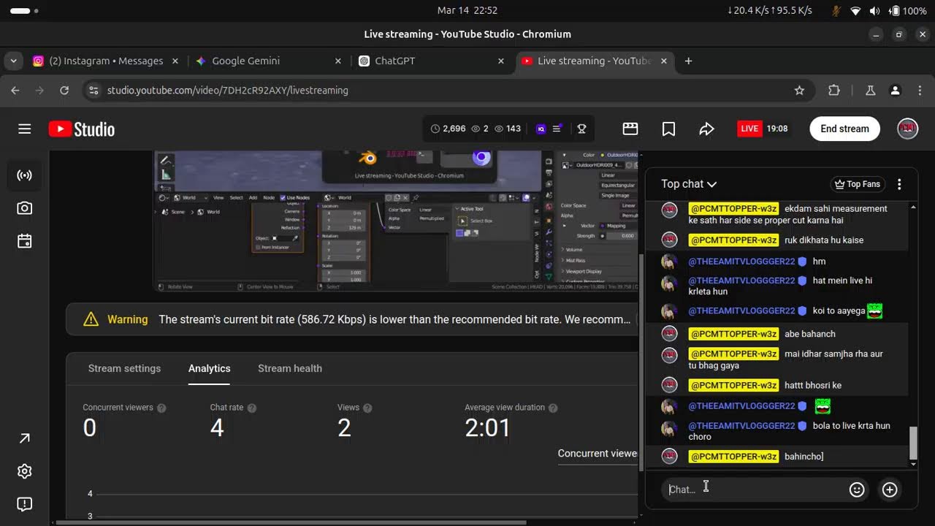Open the YouTube Studio hamburger menu
This screenshot has height=526, width=935.
pyautogui.click(x=24, y=129)
